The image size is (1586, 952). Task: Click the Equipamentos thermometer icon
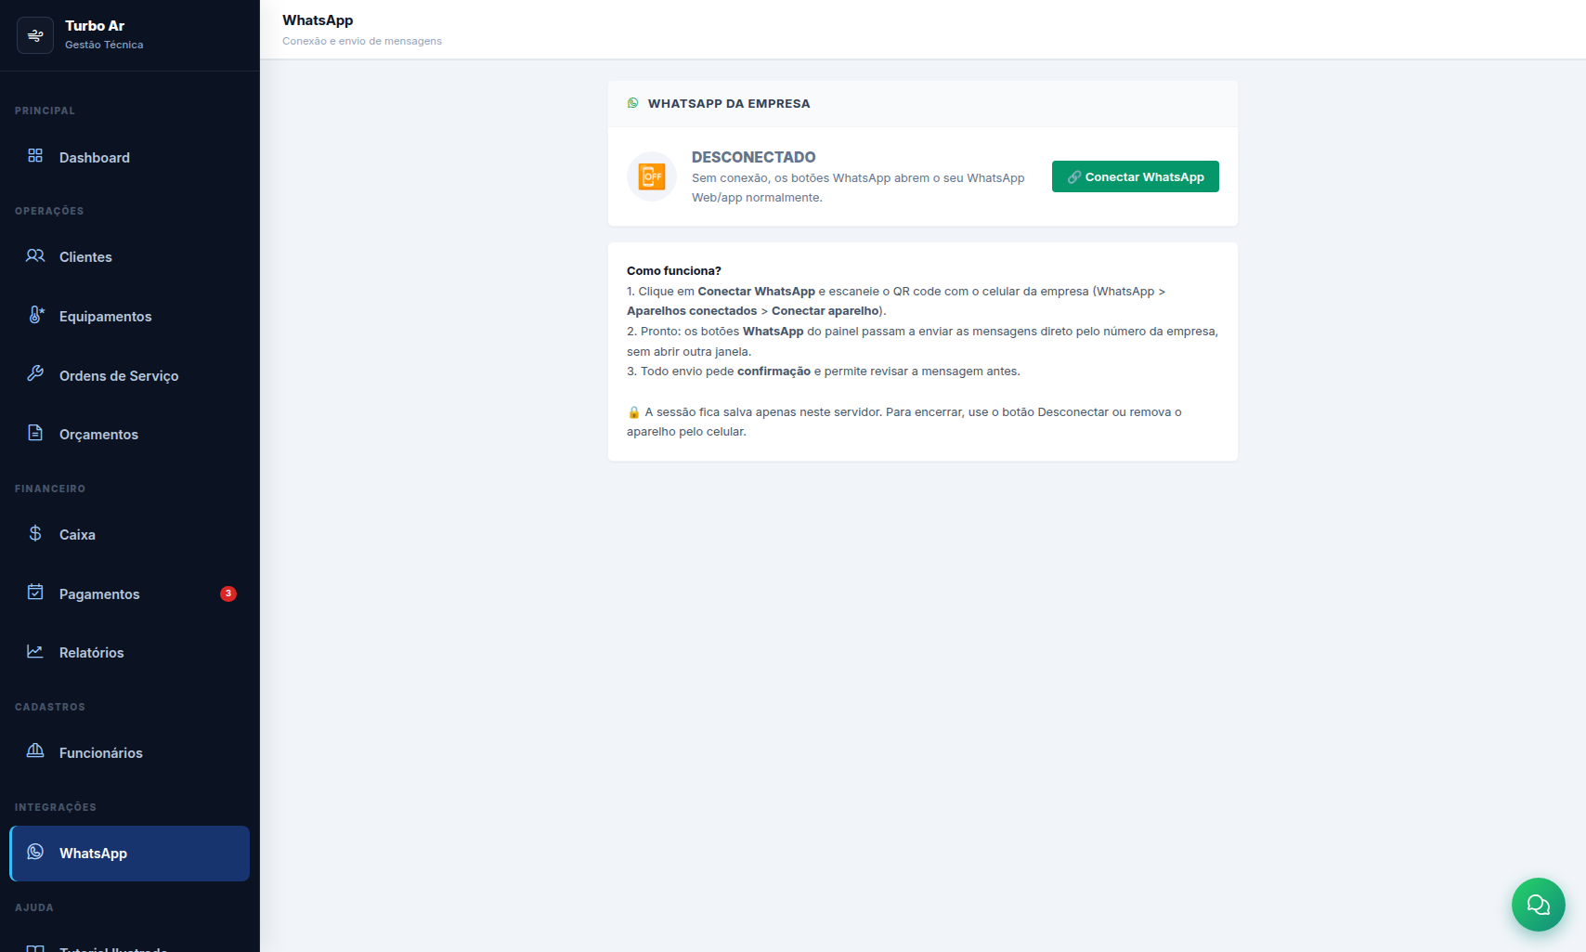pyautogui.click(x=35, y=315)
